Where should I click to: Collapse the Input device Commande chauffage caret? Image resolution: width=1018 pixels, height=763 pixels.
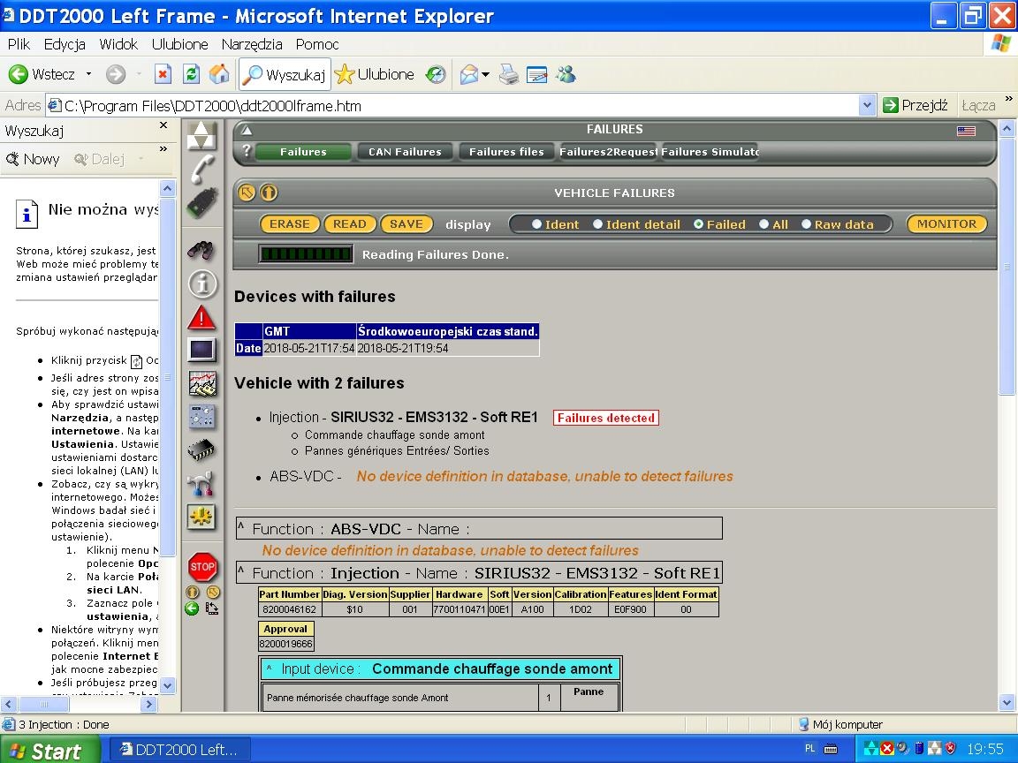pos(269,667)
